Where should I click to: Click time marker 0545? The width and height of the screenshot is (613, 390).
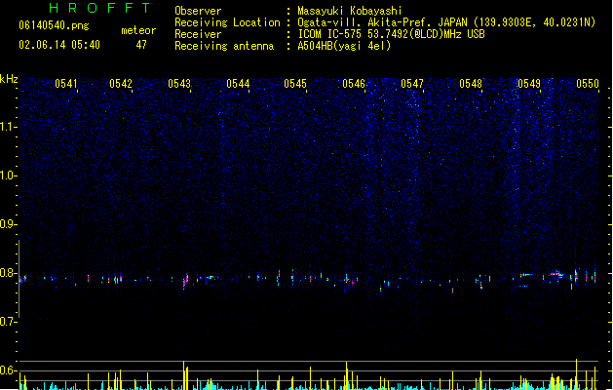pyautogui.click(x=295, y=84)
